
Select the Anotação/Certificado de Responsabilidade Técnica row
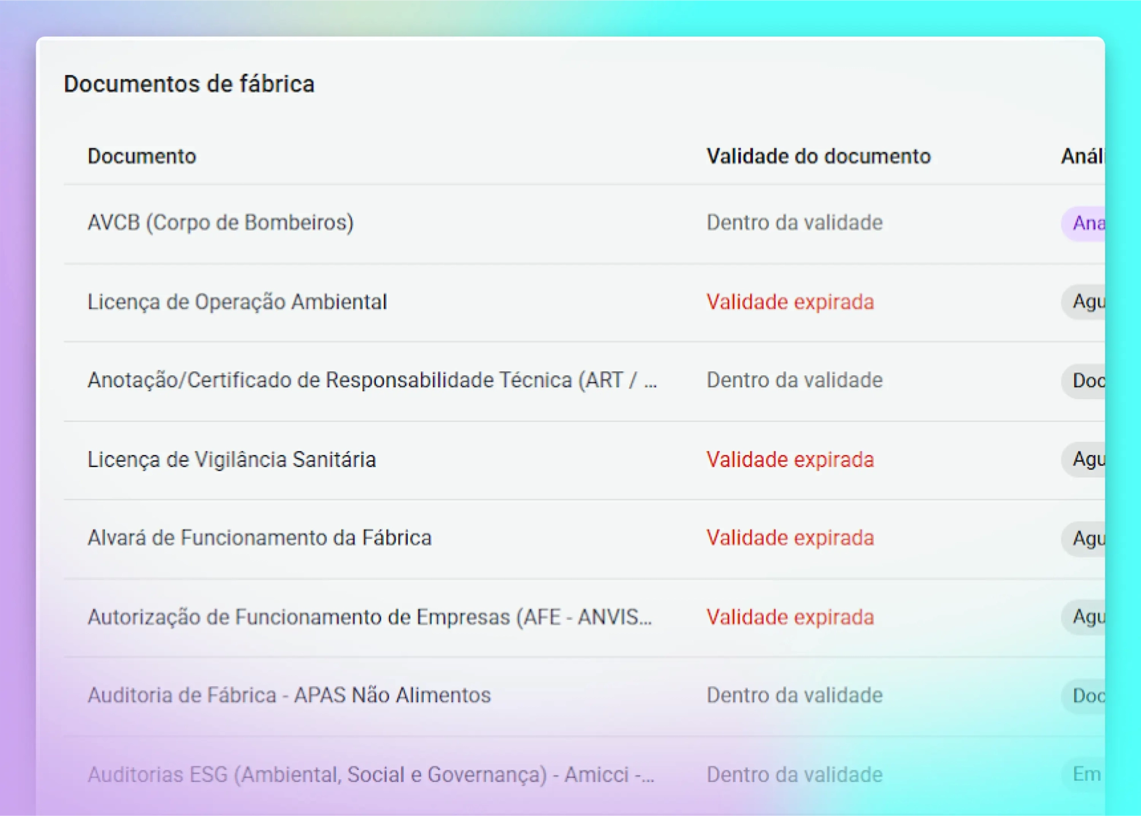pyautogui.click(x=372, y=380)
